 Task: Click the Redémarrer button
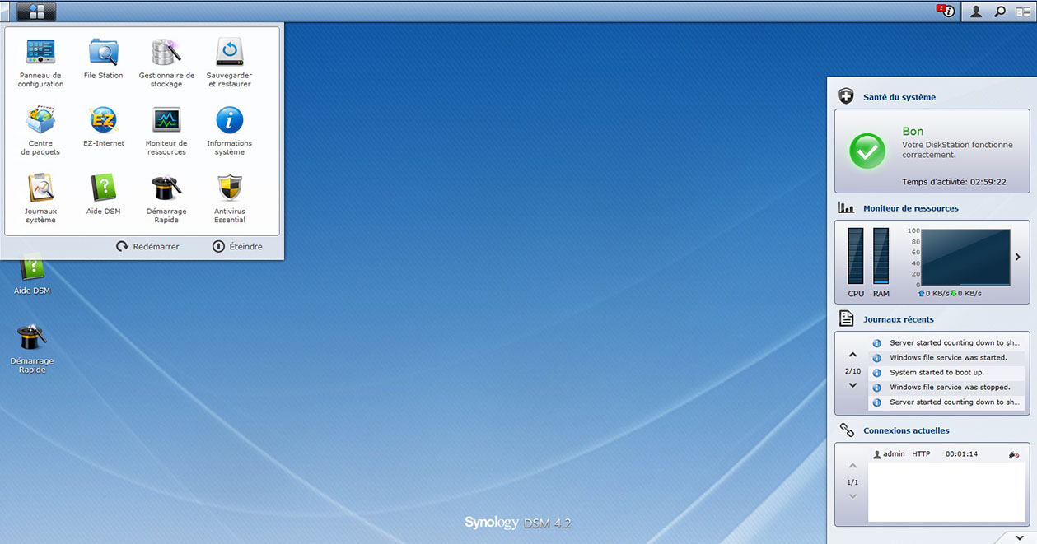coord(147,246)
